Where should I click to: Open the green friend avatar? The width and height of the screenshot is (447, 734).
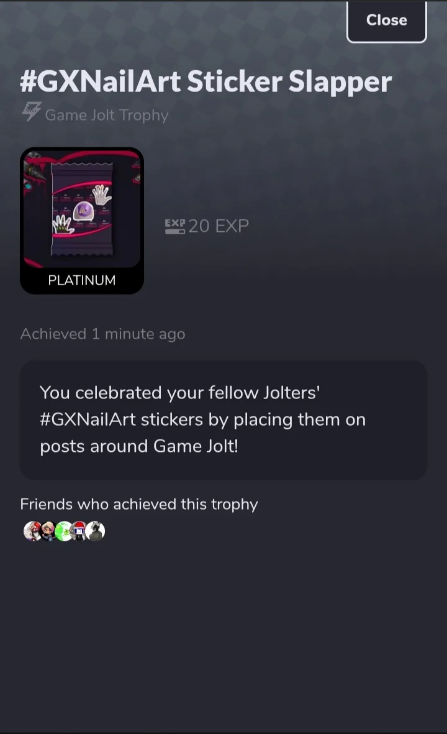click(x=64, y=531)
